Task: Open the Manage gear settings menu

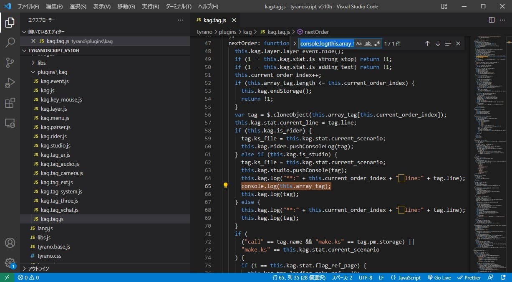Action: [x=10, y=262]
